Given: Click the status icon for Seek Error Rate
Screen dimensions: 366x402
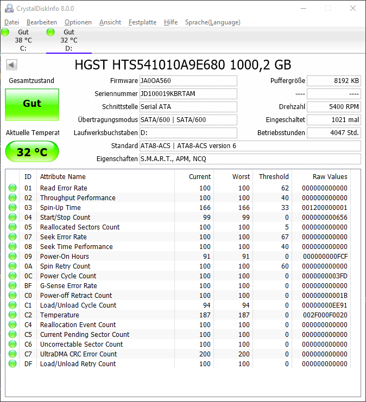Looking at the screenshot, I should pyautogui.click(x=12, y=237).
